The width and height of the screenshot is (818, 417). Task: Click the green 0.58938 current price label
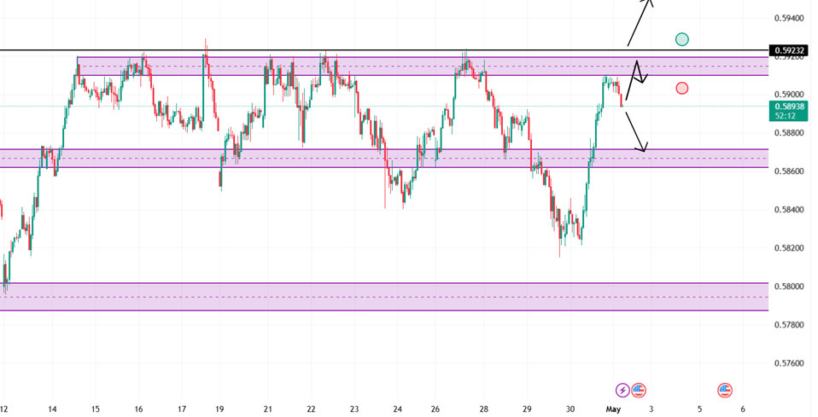789,111
